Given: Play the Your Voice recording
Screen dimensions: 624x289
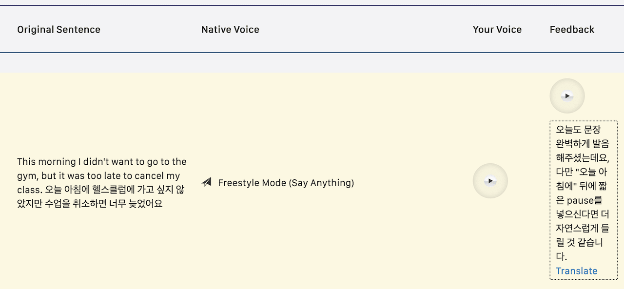Looking at the screenshot, I should click(490, 181).
